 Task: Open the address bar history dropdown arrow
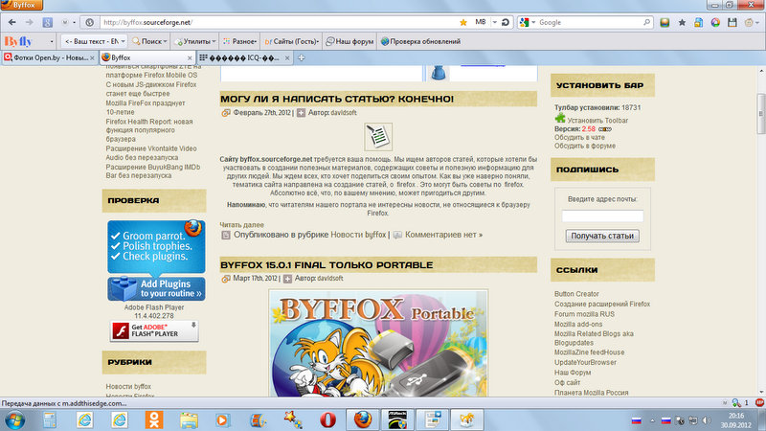pyautogui.click(x=494, y=22)
